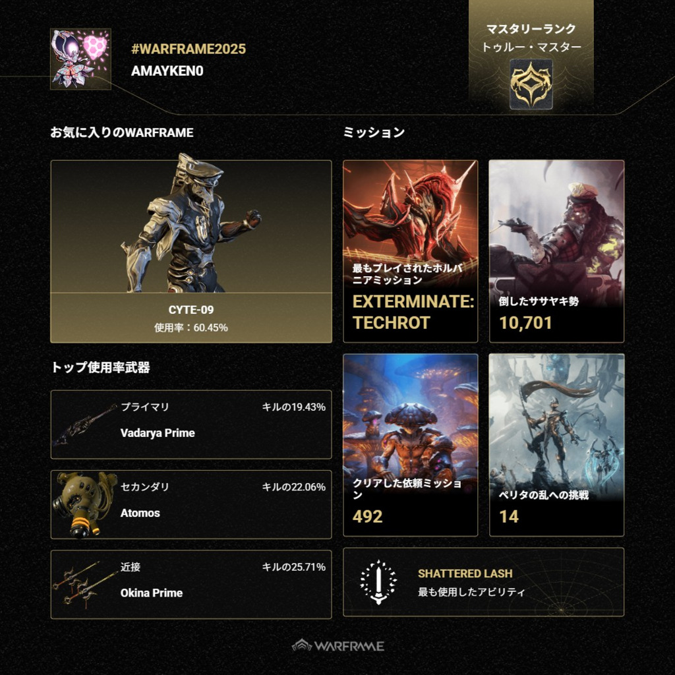
Task: Click the マスタリーランク header text
Action: 531,29
